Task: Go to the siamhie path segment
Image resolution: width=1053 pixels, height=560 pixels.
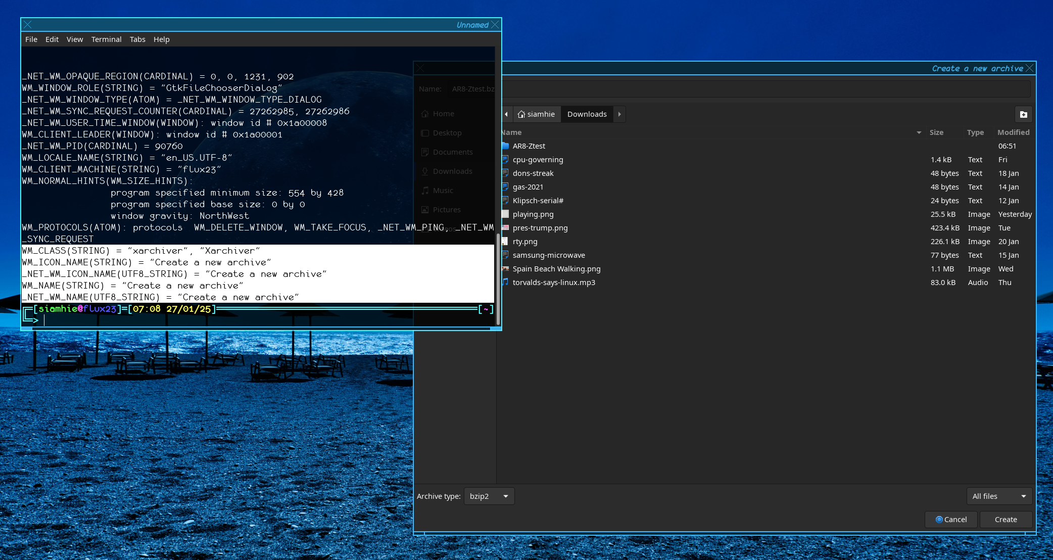Action: tap(537, 114)
